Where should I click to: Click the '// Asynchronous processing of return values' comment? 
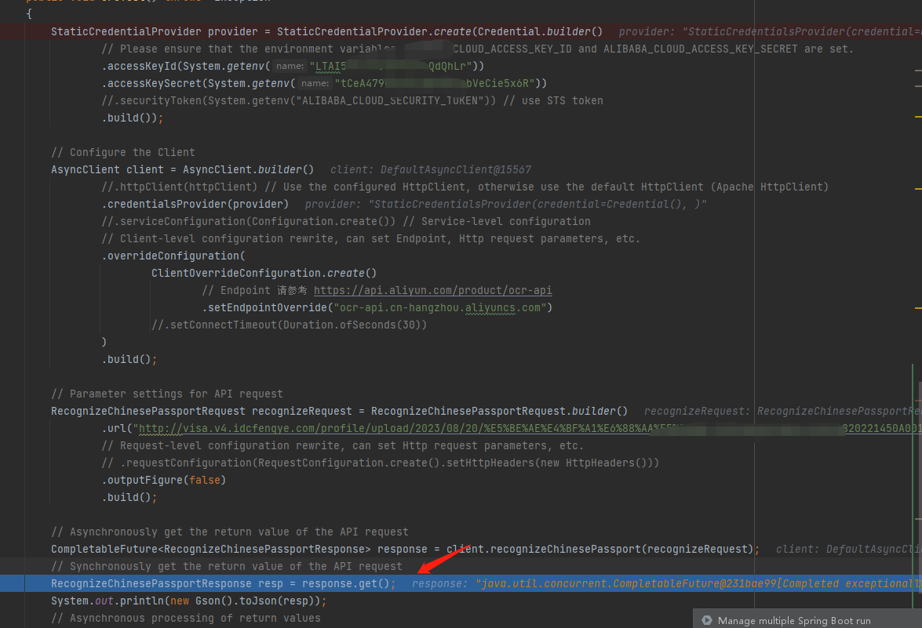[186, 618]
